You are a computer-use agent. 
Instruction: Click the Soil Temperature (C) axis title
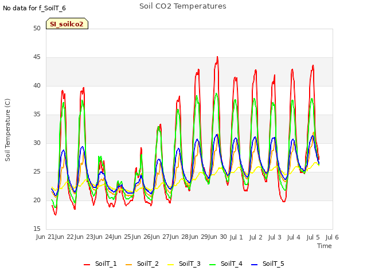(7, 130)
